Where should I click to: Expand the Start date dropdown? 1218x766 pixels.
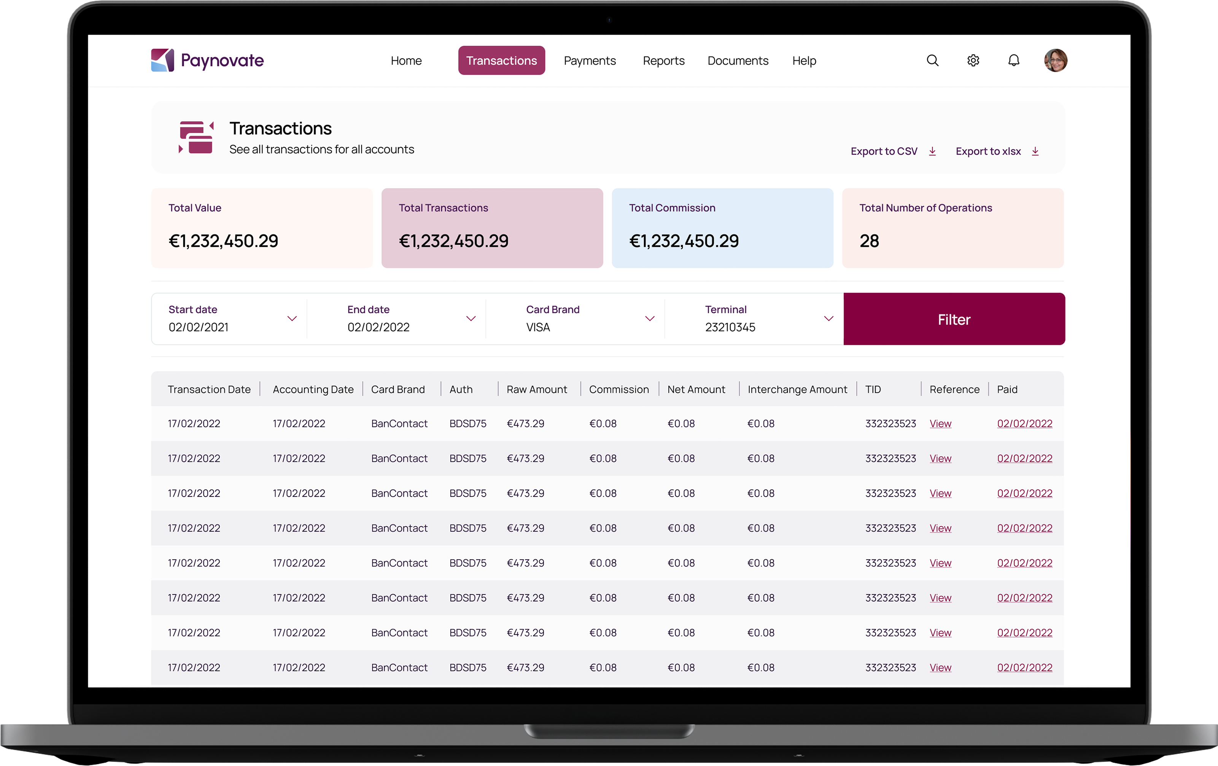tap(291, 319)
